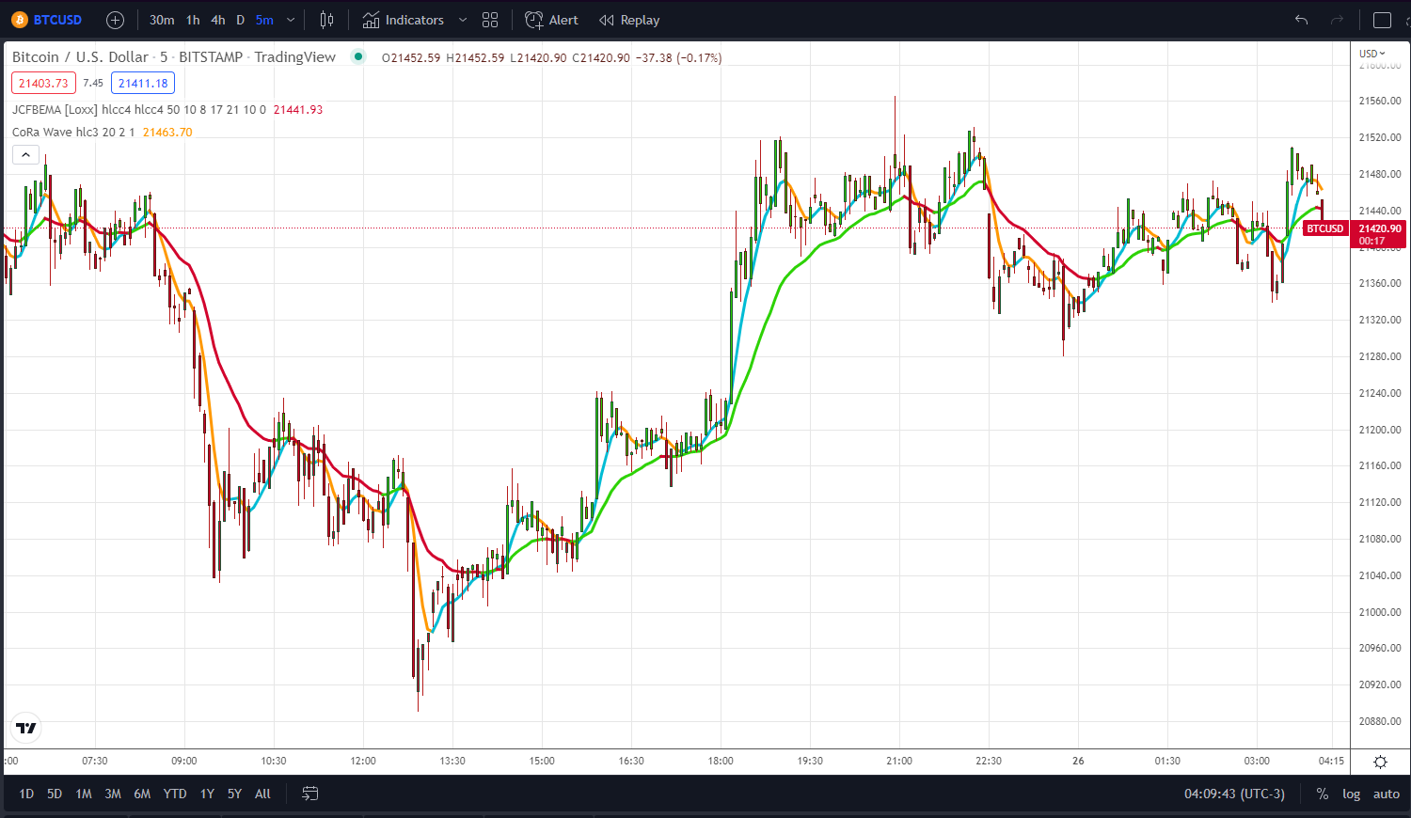Toggle auto scale mode
This screenshot has width=1411, height=818.
[x=1387, y=794]
